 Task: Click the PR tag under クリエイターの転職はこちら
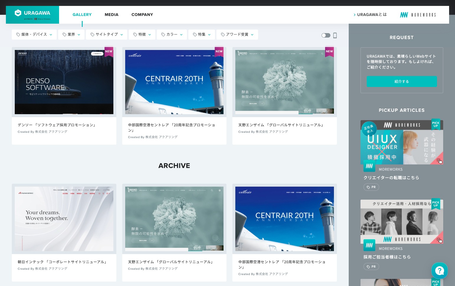[x=371, y=187]
